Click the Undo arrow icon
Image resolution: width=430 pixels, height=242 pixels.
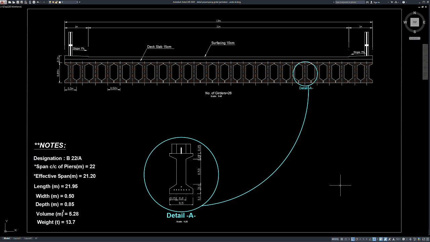(38, 2)
